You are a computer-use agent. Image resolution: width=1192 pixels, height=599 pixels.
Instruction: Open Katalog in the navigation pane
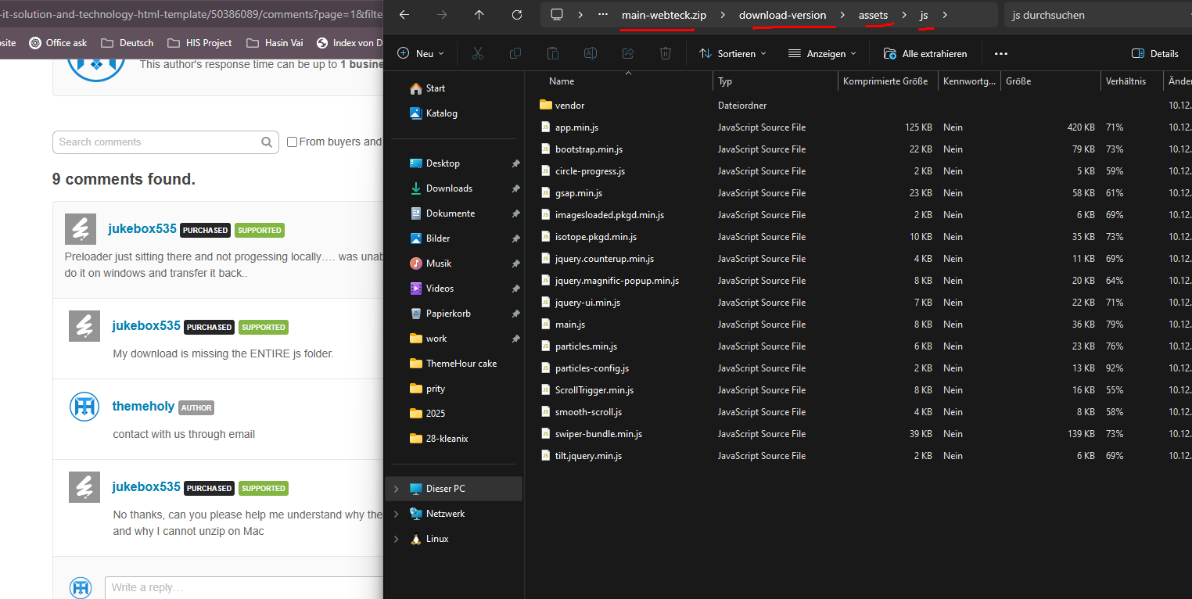coord(433,113)
